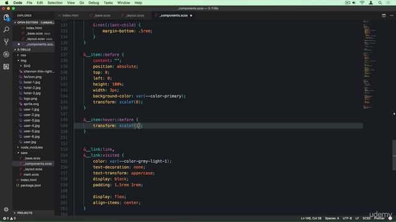Expand the node_modules folder
The image size is (396, 222).
32,147
